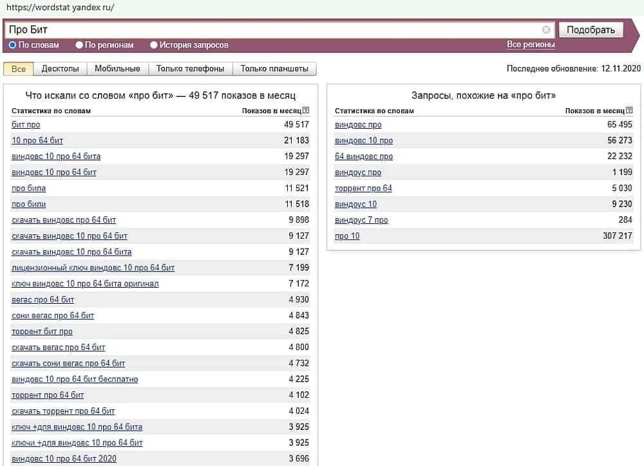Switch to the 'Десктопы' tab
Image resolution: width=644 pixels, height=466 pixels.
pos(60,69)
